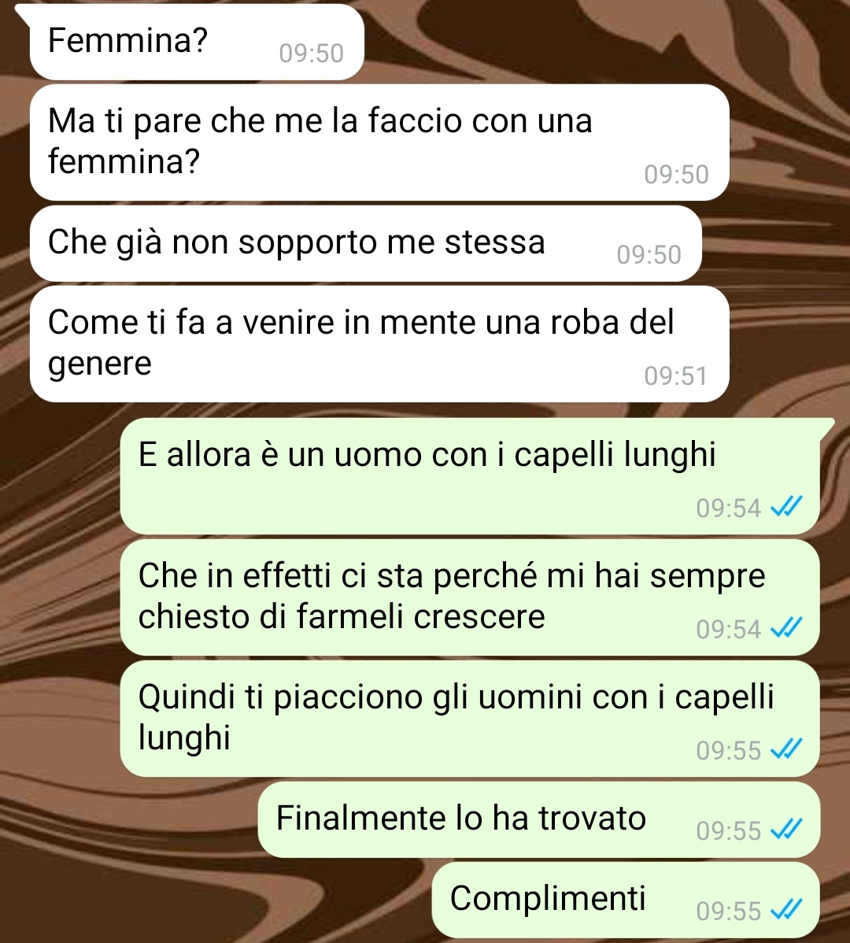Tap checkmarks on 'Che in effetti ci sta' message

coord(786,628)
